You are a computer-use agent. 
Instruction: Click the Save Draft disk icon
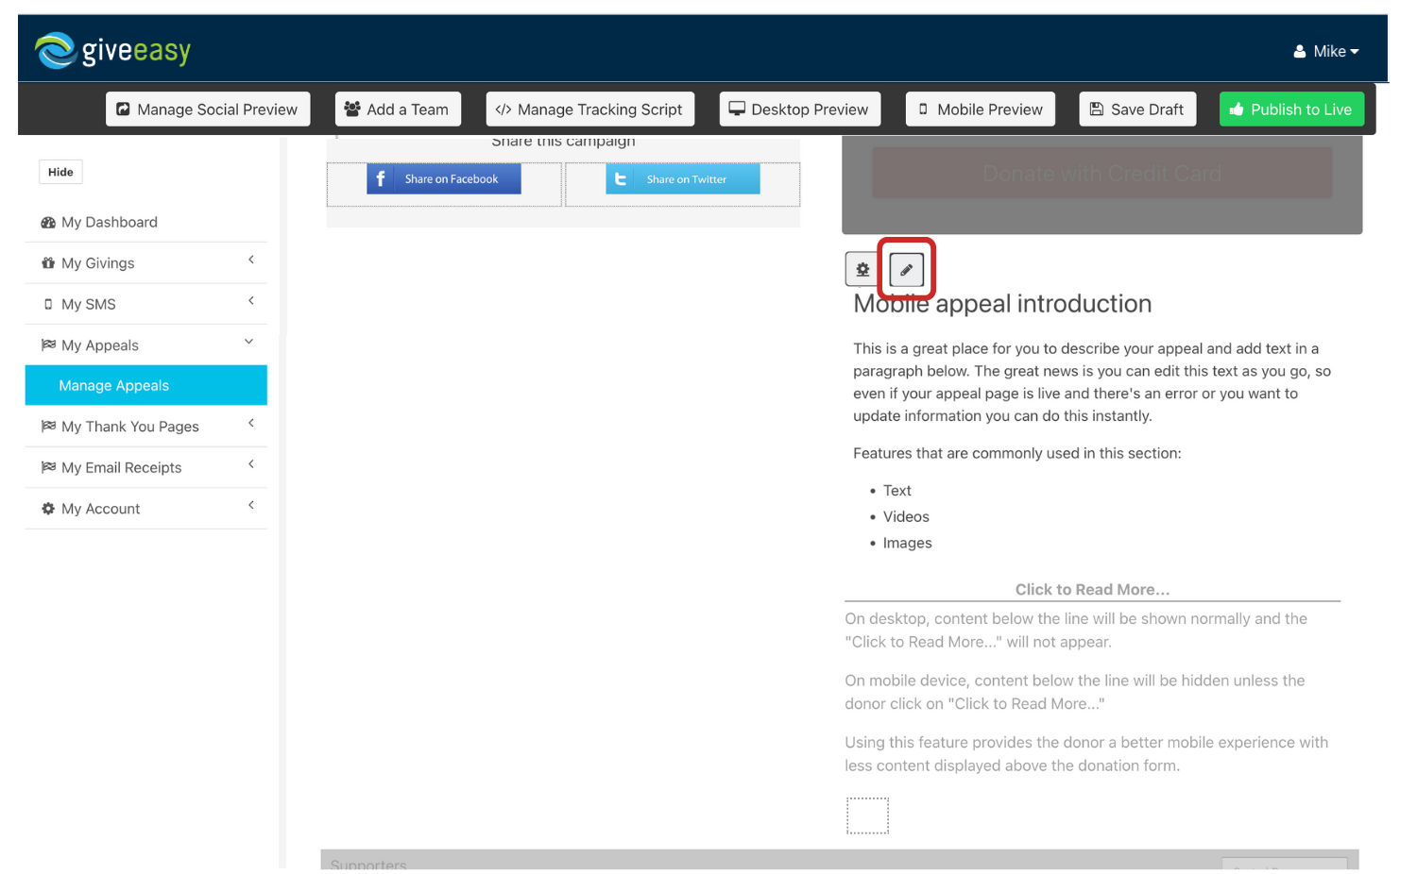(x=1098, y=109)
